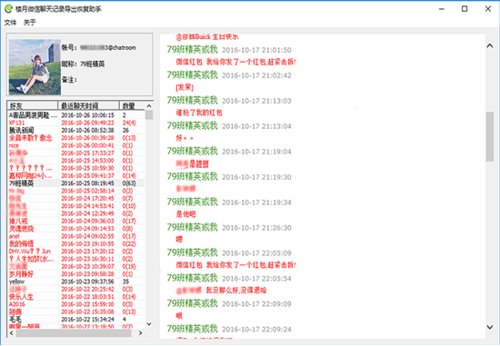The image size is (500, 346).
Task: Click the 0(19) count cell
Action: 129,267
